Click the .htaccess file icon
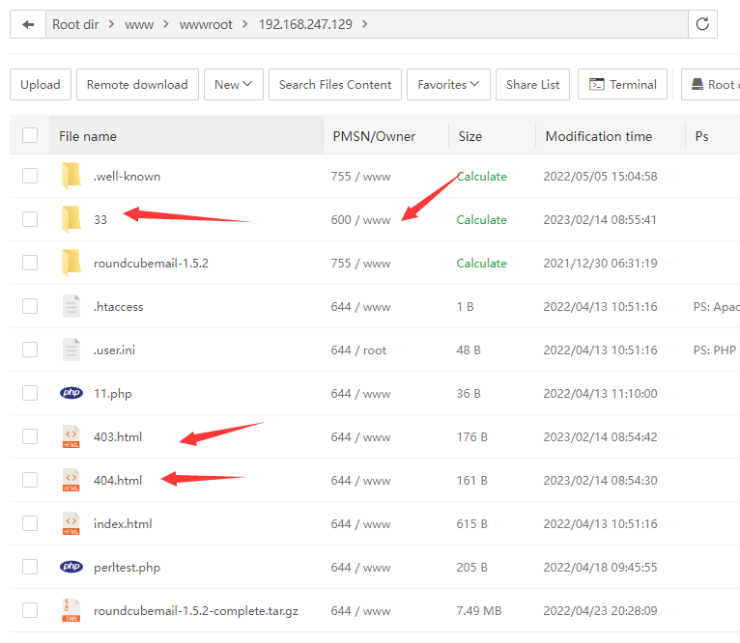This screenshot has width=740, height=643. coord(71,306)
